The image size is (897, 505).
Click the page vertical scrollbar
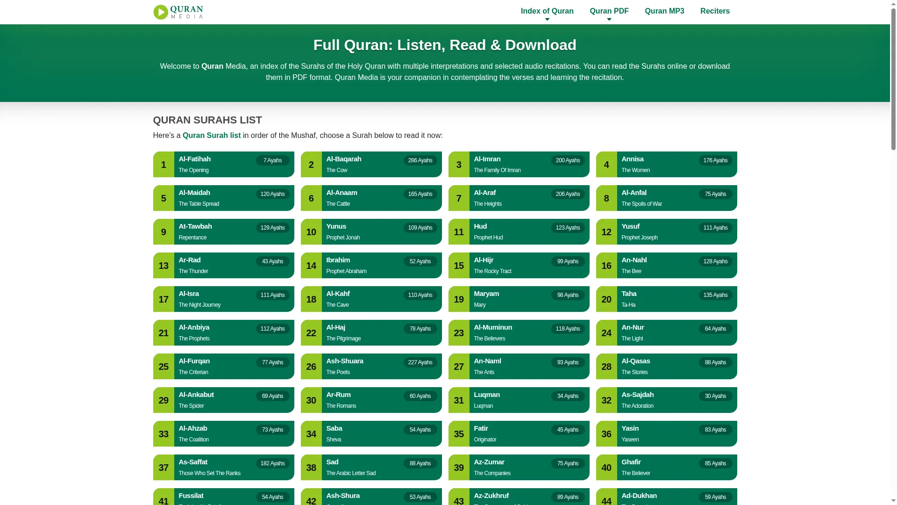tap(893, 252)
